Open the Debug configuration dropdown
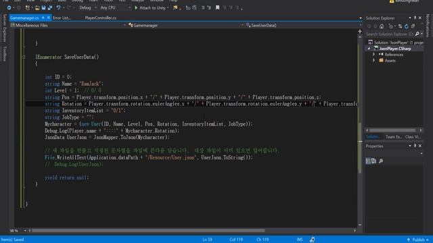433x243 pixels. (88, 7)
